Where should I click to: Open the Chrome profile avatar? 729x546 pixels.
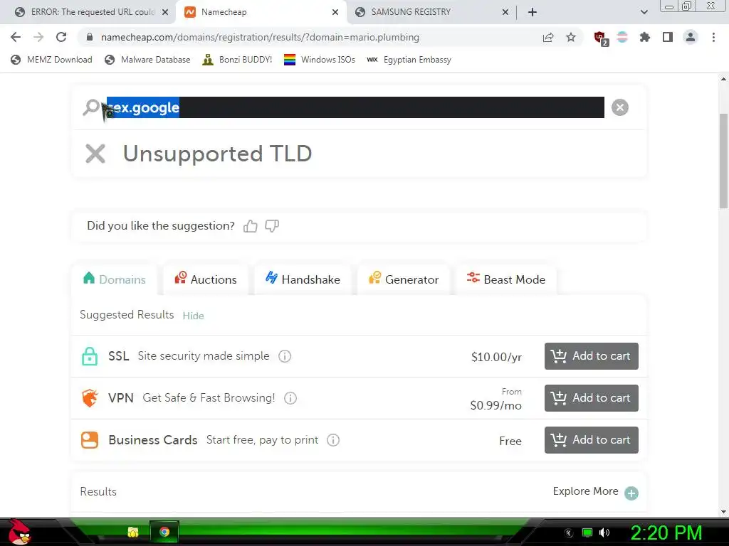(691, 37)
